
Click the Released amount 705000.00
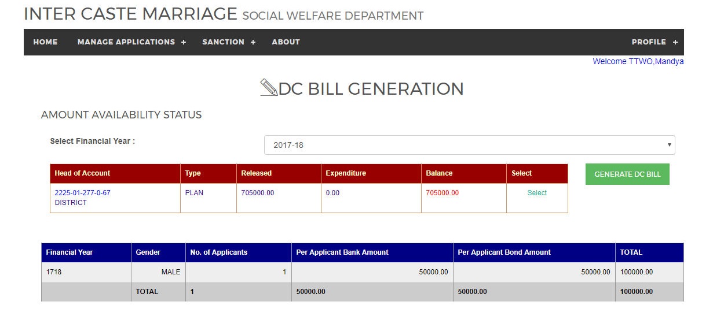(x=257, y=193)
